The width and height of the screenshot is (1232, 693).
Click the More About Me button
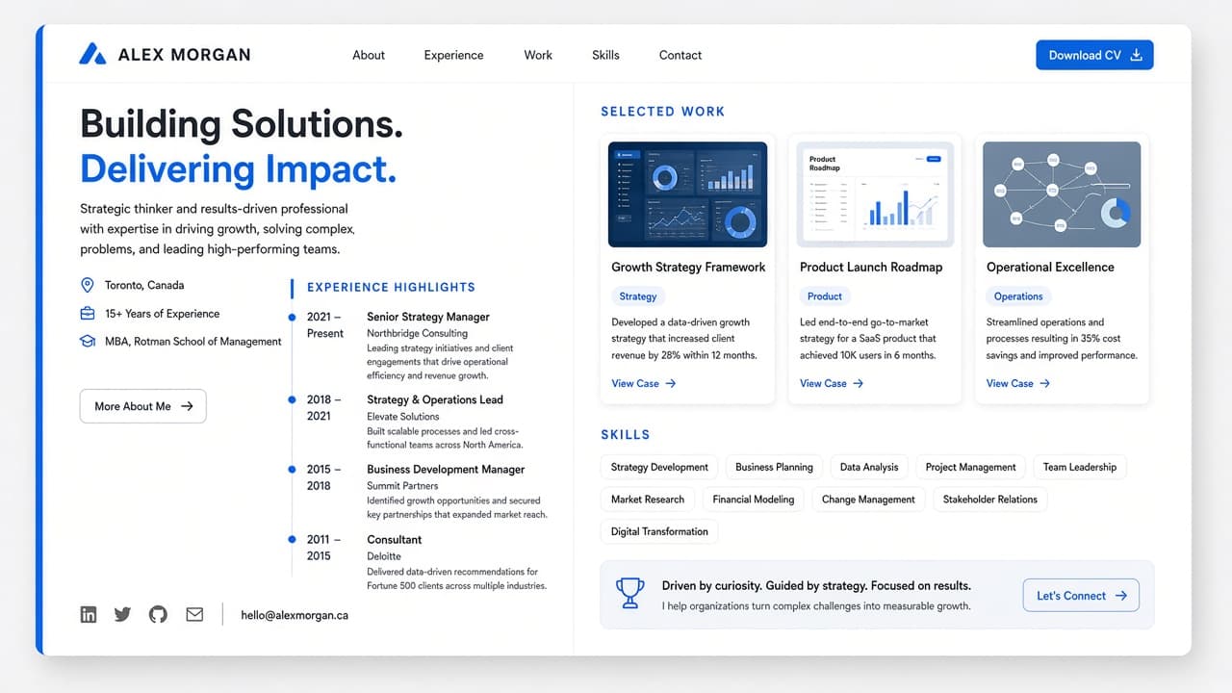click(142, 406)
